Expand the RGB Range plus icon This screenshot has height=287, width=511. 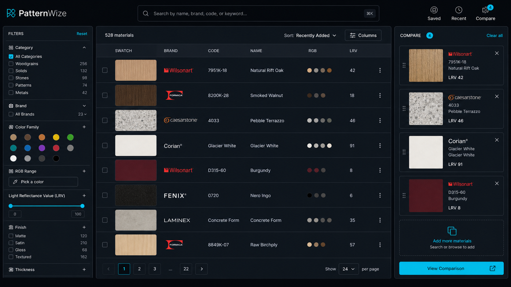click(x=84, y=171)
